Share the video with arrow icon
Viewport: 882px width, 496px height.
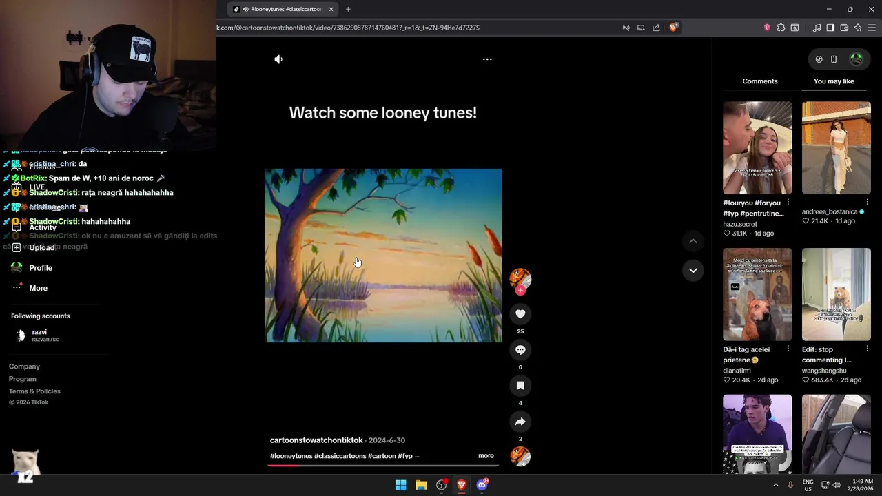(520, 422)
